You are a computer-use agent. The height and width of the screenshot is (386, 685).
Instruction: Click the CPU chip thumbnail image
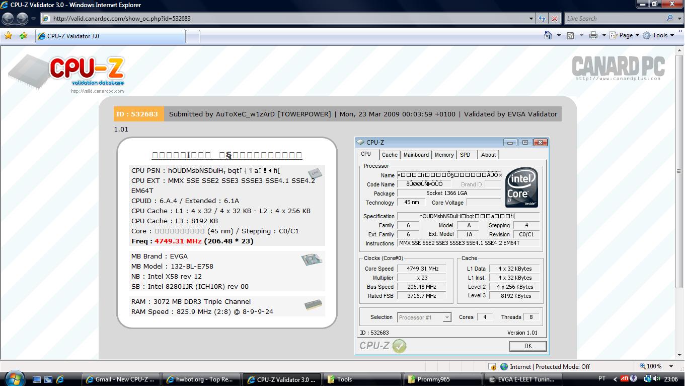[315, 173]
